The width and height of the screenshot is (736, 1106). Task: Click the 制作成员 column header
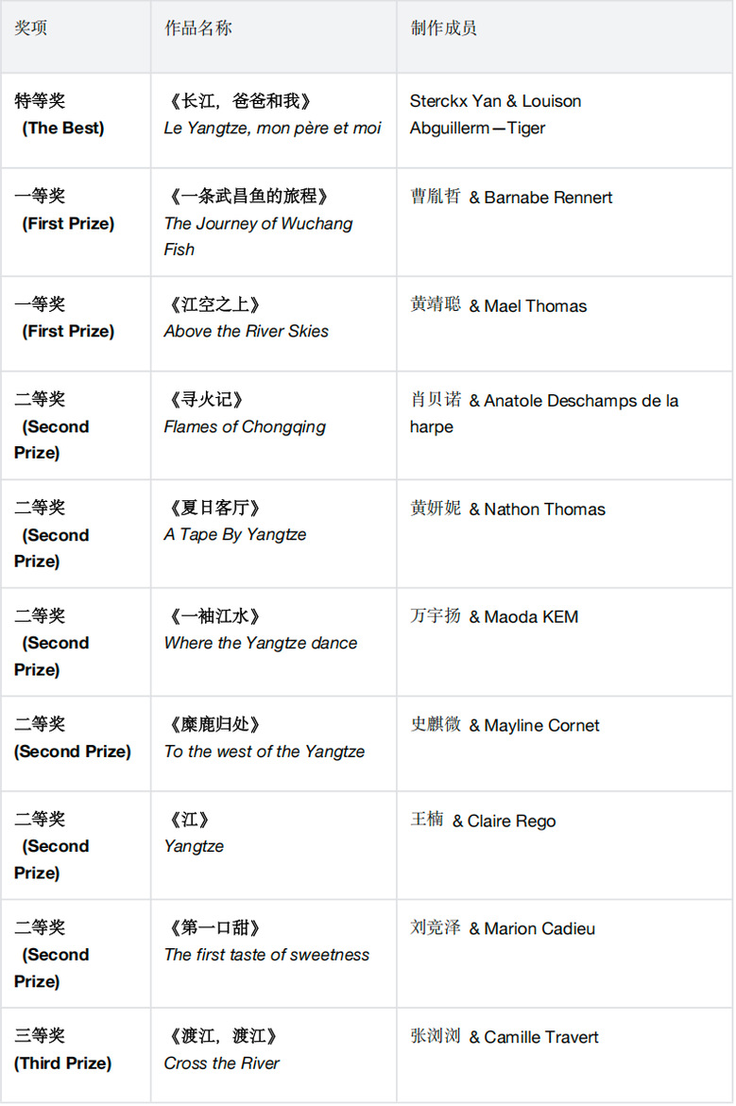[x=443, y=28]
